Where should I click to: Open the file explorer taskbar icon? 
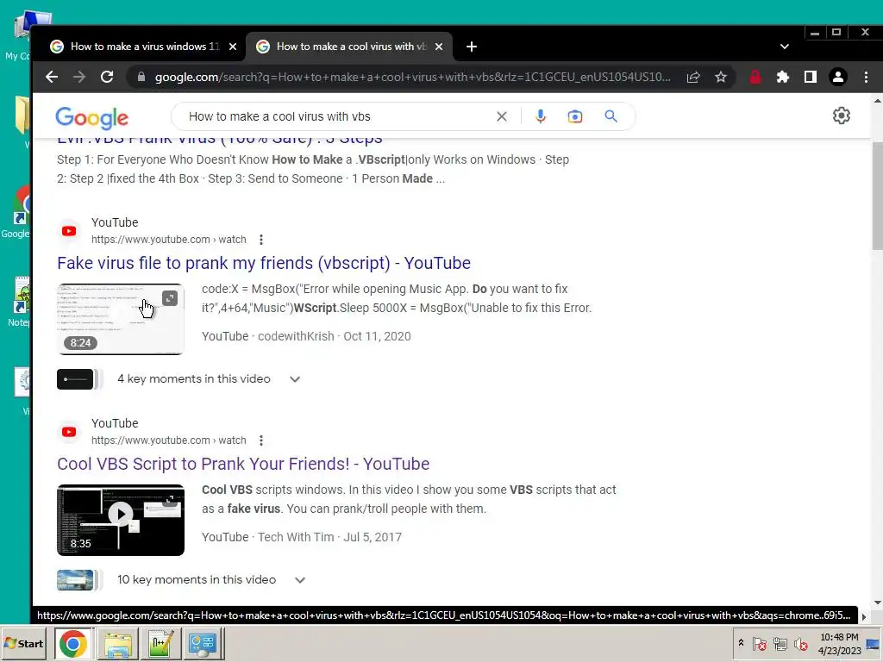click(117, 644)
